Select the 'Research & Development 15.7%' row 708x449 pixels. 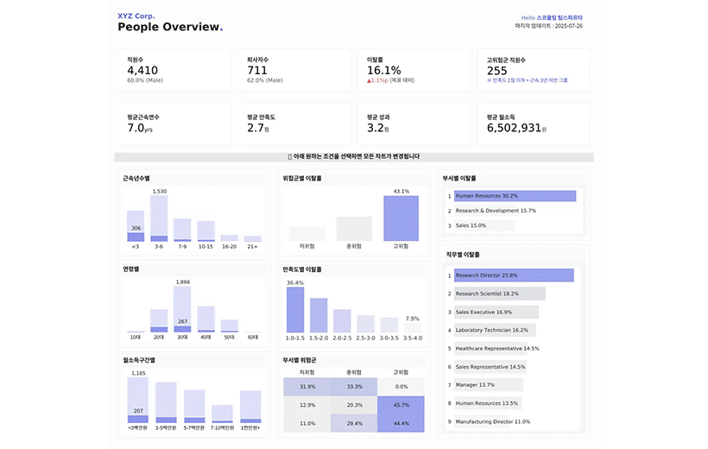tap(496, 211)
